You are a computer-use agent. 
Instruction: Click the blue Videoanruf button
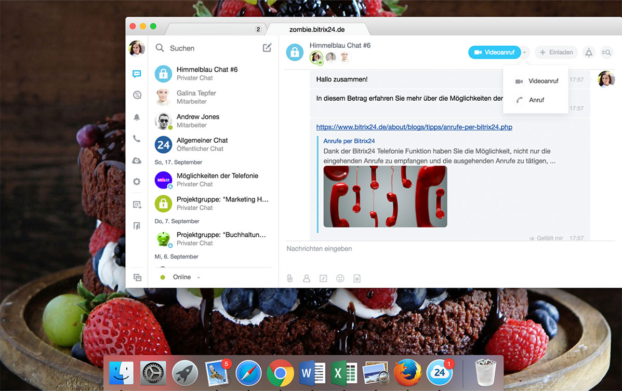(x=494, y=52)
